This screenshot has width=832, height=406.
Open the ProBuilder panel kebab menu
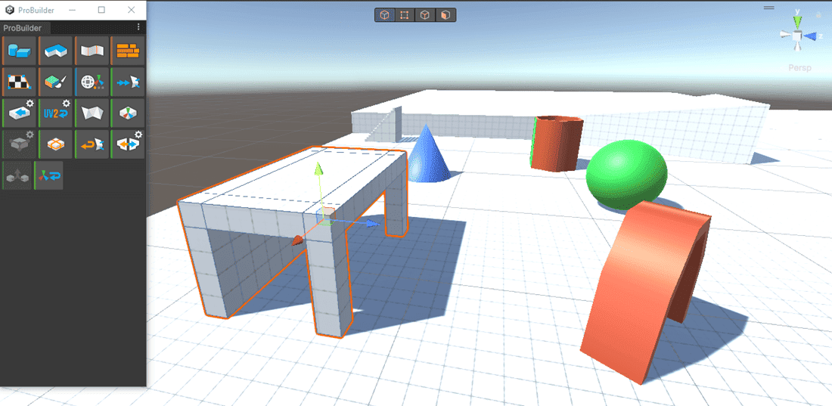pyautogui.click(x=138, y=27)
